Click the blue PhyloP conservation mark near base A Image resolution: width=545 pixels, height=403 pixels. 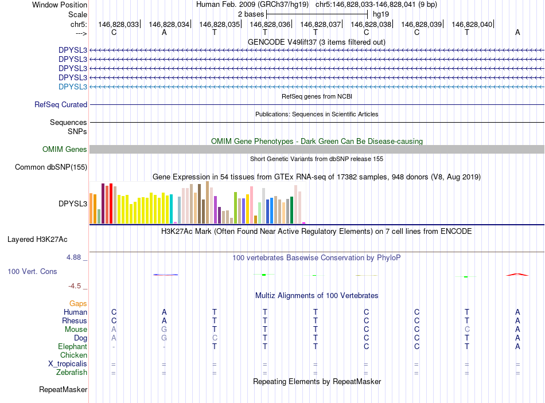[165, 275]
